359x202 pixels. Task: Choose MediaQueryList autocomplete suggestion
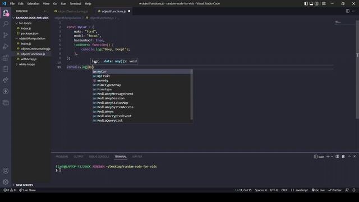click(x=141, y=121)
